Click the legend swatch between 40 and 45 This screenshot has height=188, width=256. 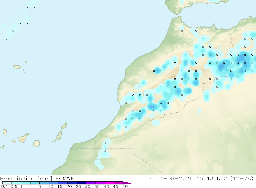tap(109, 183)
